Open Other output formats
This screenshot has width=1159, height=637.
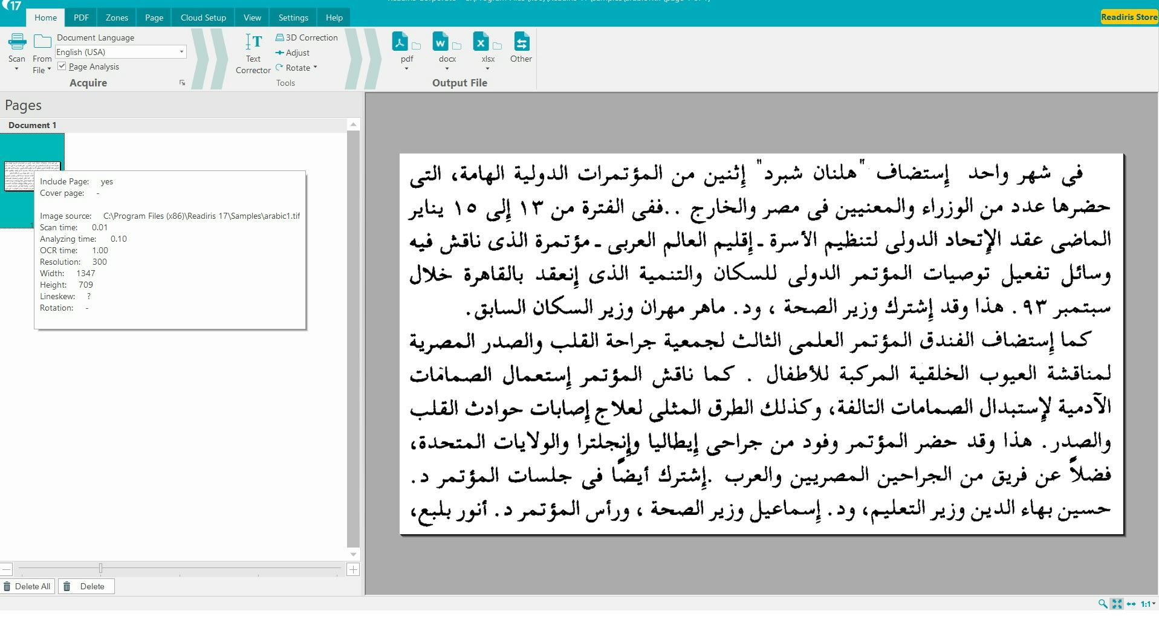521,48
